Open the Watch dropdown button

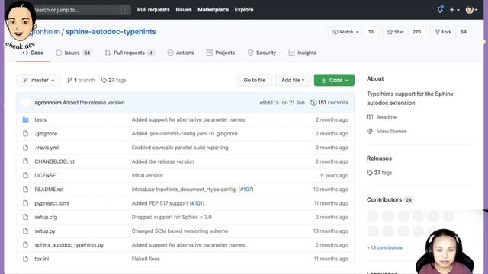[345, 32]
